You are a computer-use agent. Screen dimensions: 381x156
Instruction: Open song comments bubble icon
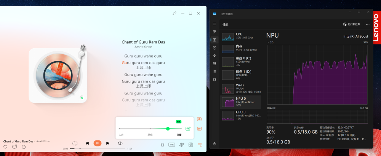pyautogui.click(x=14, y=147)
